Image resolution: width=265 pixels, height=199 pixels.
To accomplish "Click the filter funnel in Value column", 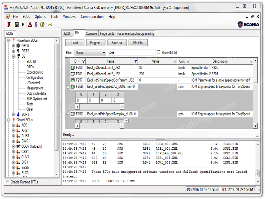I will click(x=175, y=61).
